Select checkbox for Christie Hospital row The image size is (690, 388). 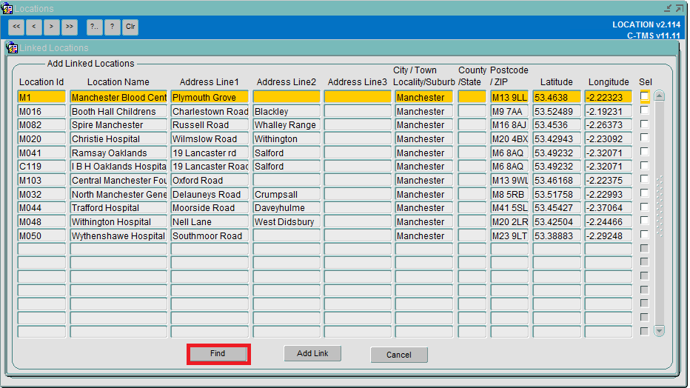645,138
